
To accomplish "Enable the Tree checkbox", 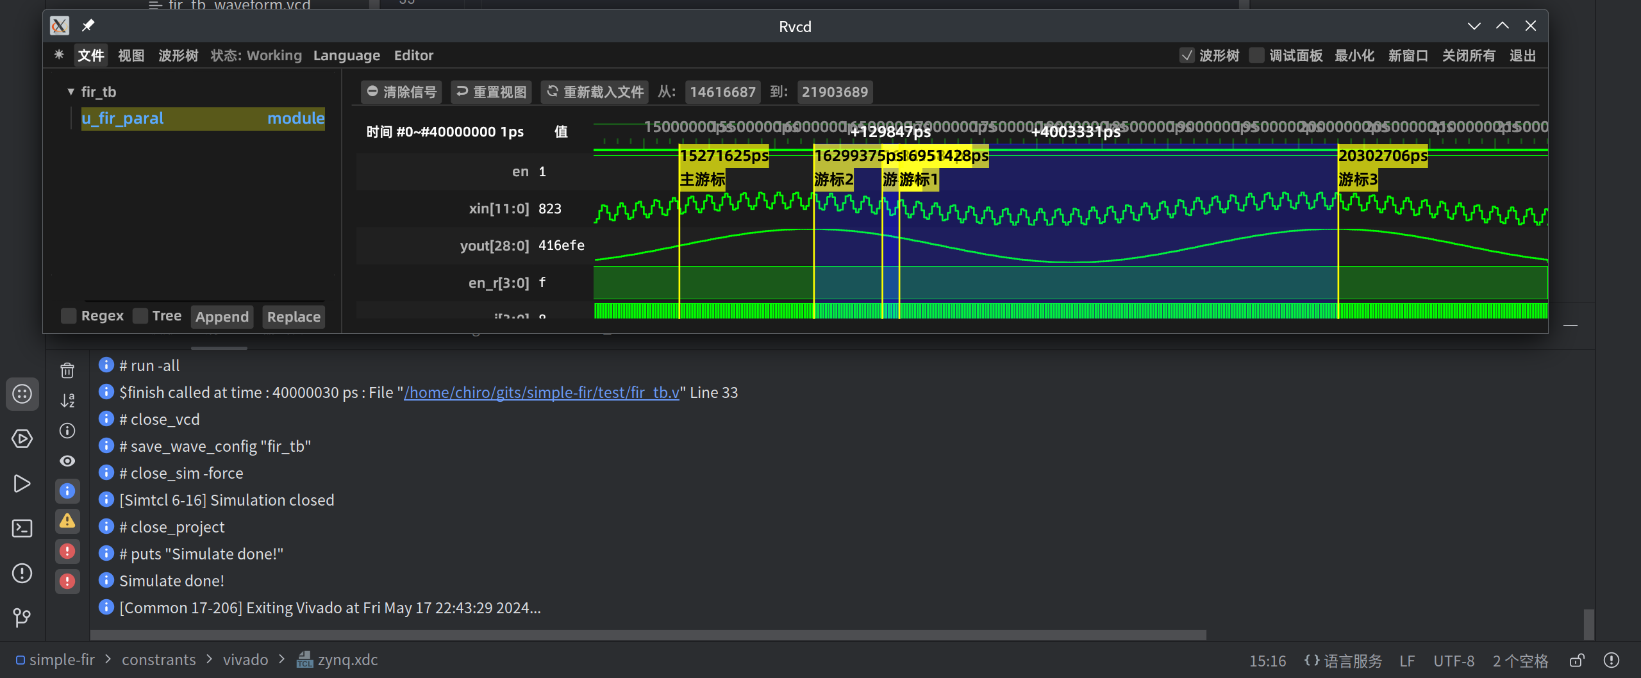I will (140, 316).
